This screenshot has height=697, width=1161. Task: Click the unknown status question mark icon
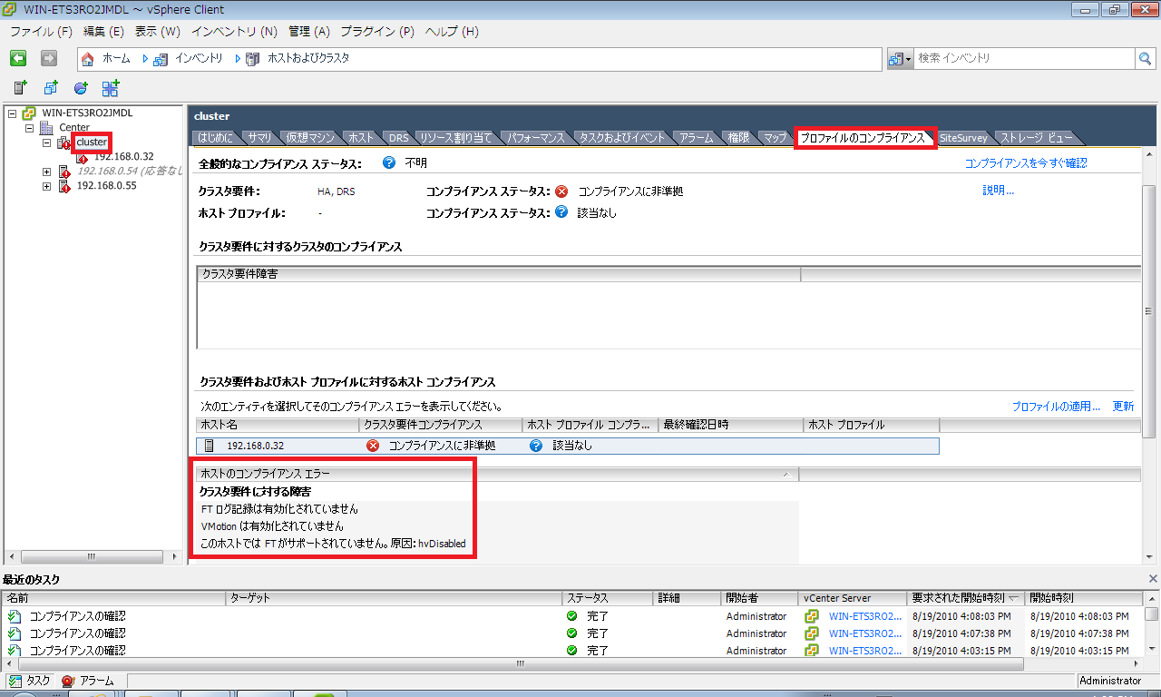click(389, 163)
